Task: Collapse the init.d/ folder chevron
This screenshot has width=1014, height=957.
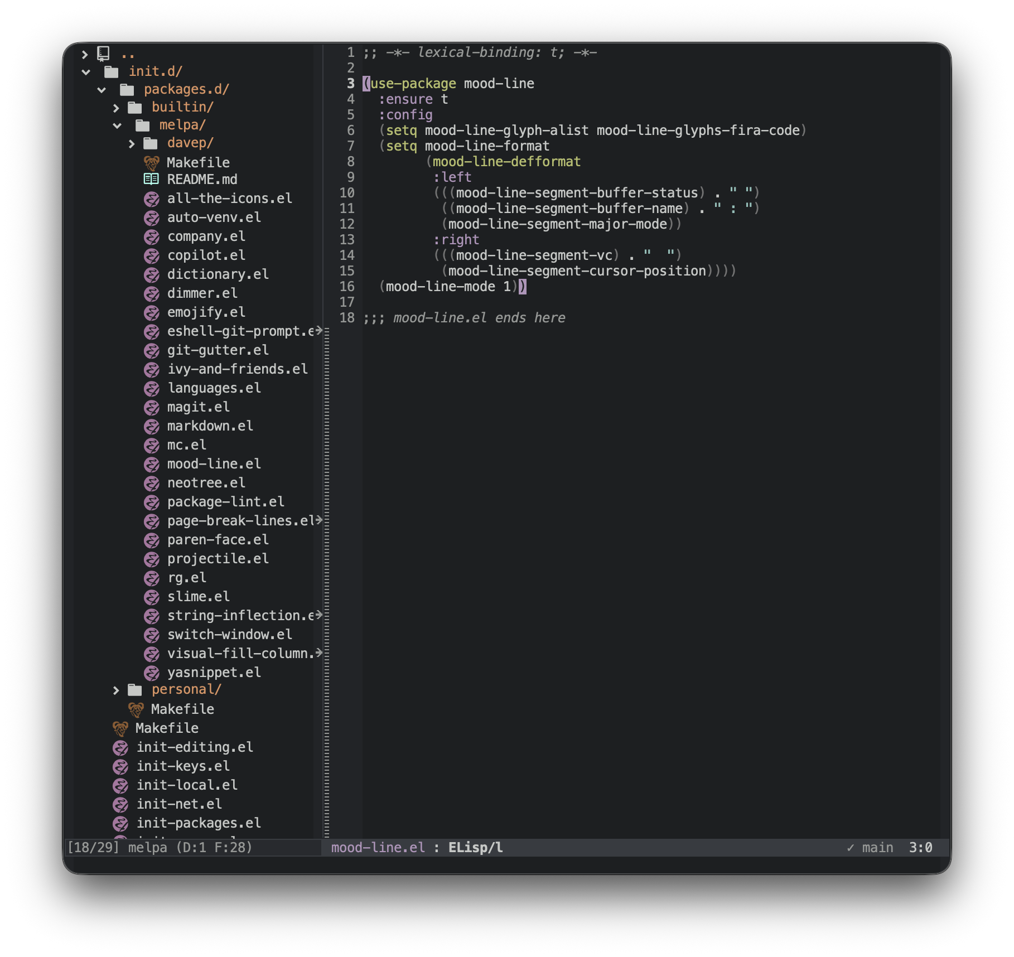Action: click(86, 72)
